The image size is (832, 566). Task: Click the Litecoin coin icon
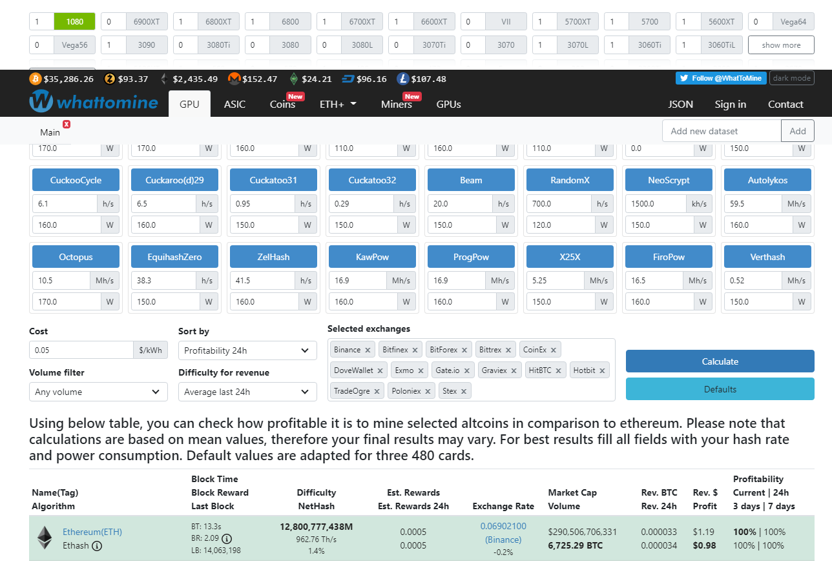click(x=402, y=79)
